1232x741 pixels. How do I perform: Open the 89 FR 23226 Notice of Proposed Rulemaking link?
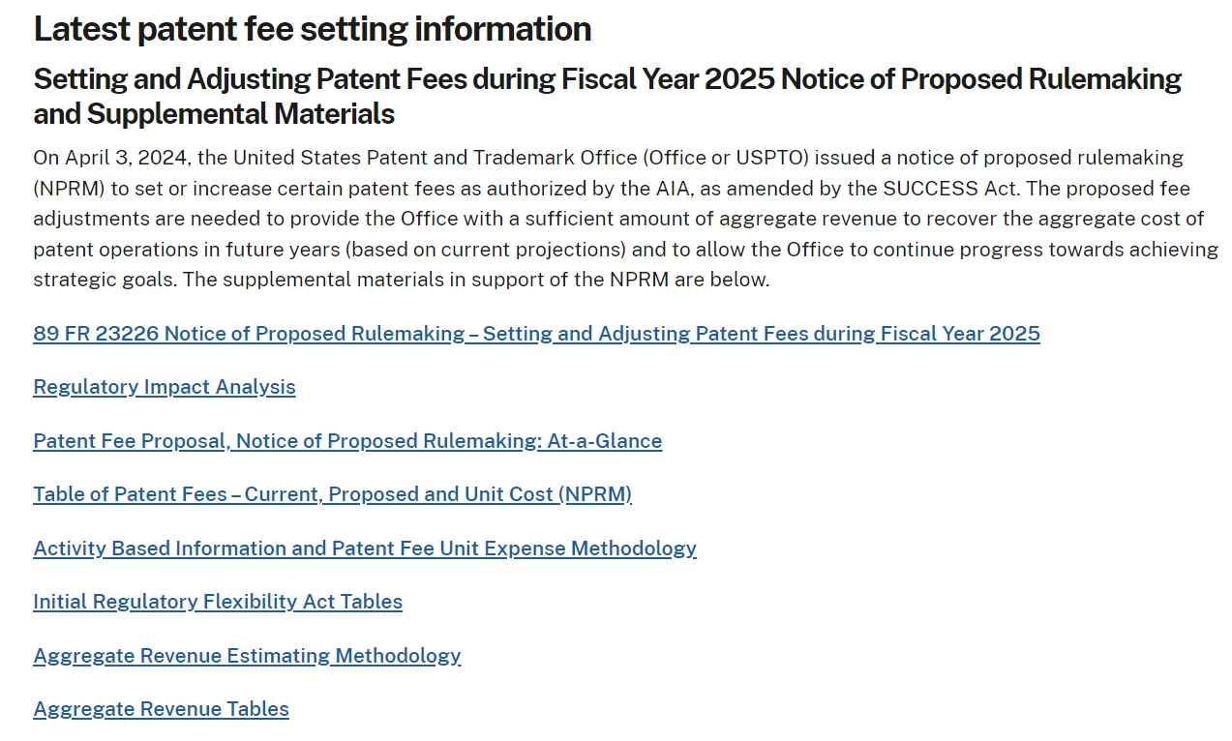pos(536,334)
